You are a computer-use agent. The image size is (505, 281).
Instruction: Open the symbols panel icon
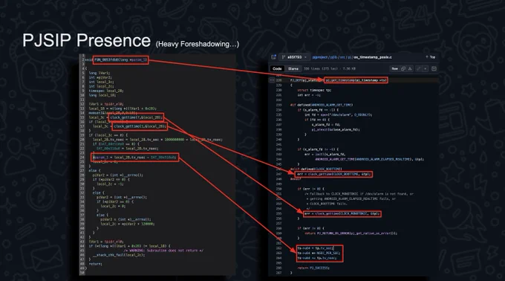[x=434, y=68]
